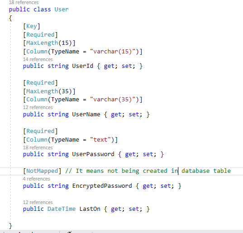Click the MaxLength(15) attribute

pos(49,43)
